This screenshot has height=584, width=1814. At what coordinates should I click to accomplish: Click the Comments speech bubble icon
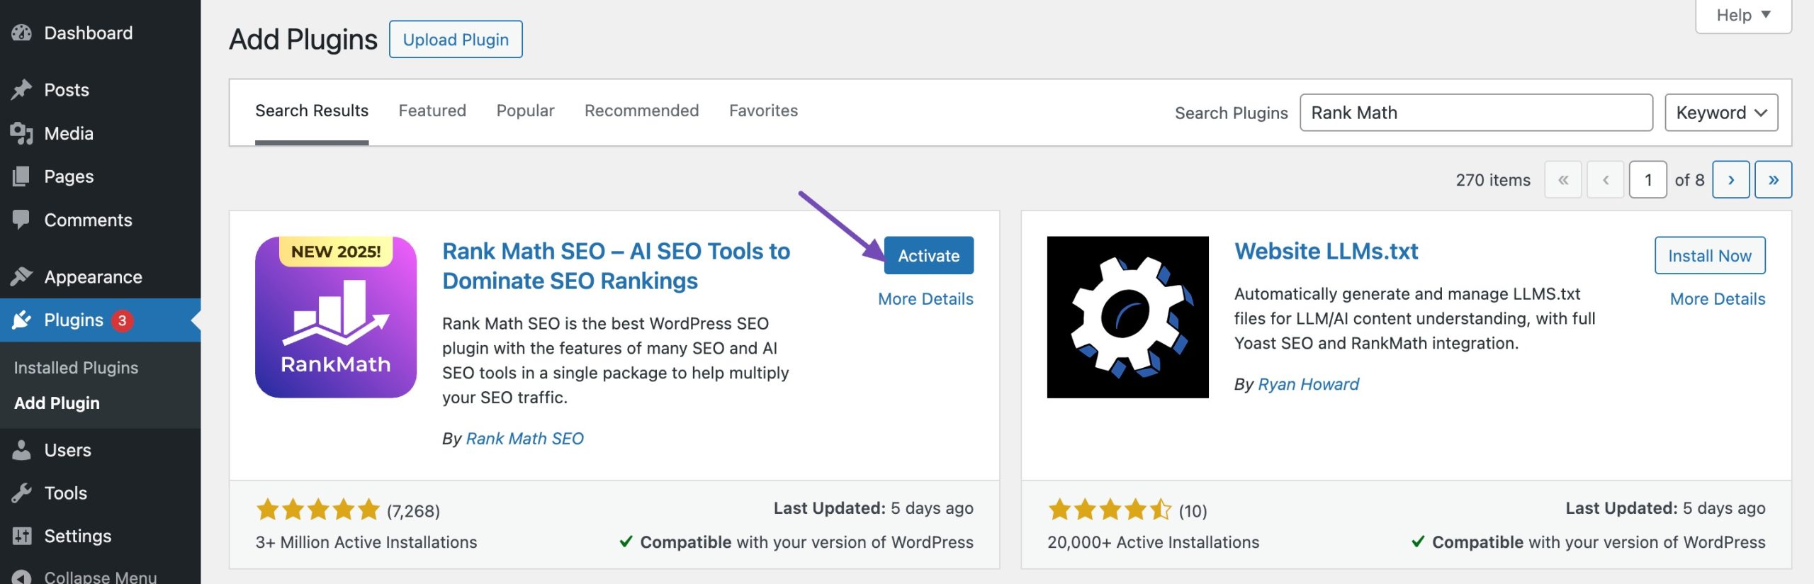(x=22, y=220)
